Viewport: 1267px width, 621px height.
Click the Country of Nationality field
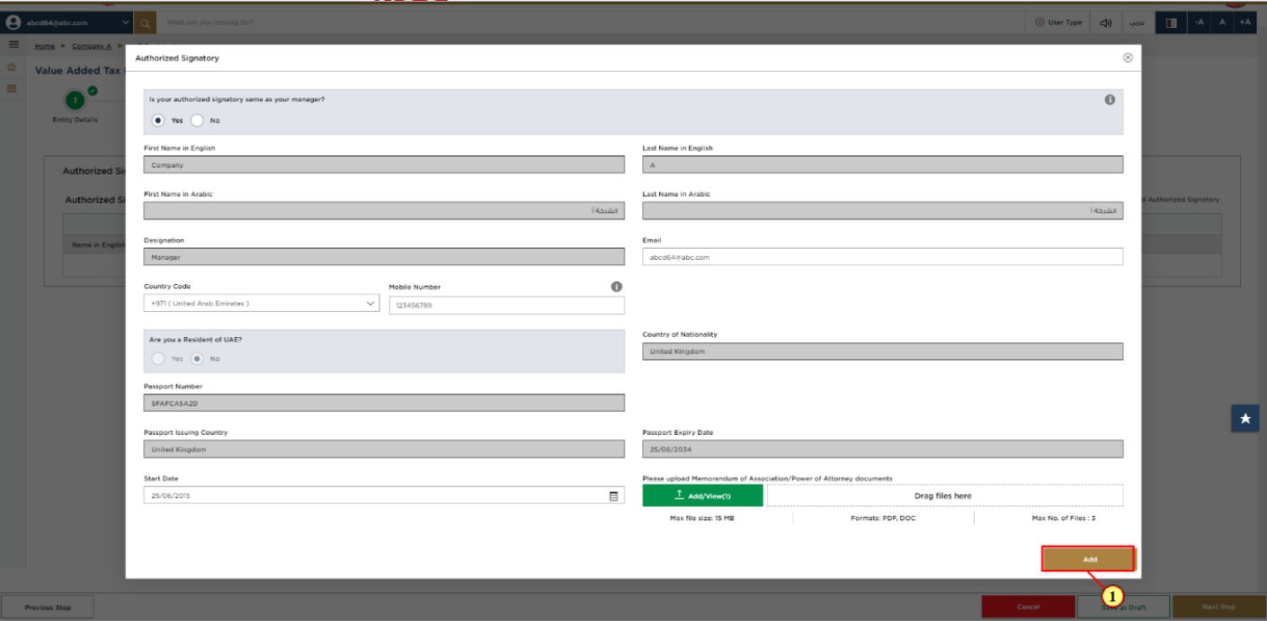[882, 351]
